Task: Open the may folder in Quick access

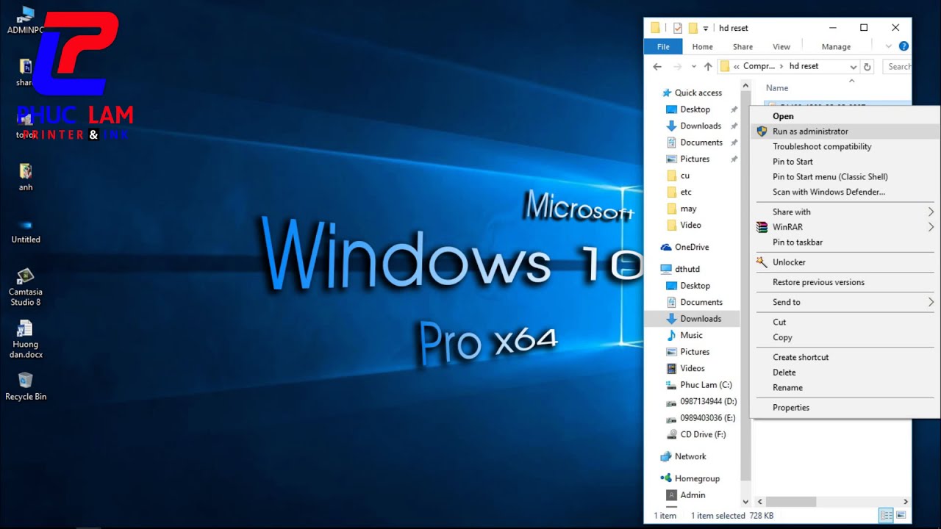Action: pyautogui.click(x=688, y=209)
